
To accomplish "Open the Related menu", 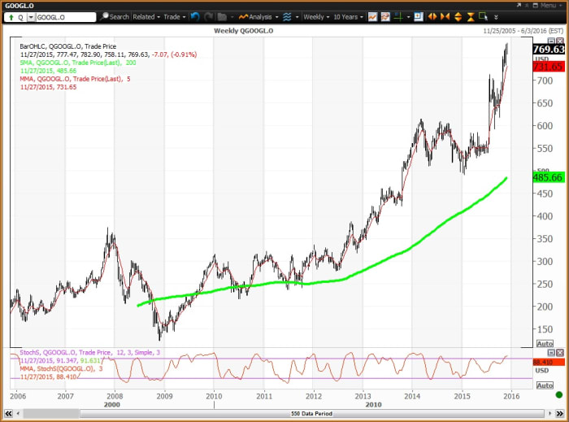I will pos(146,17).
